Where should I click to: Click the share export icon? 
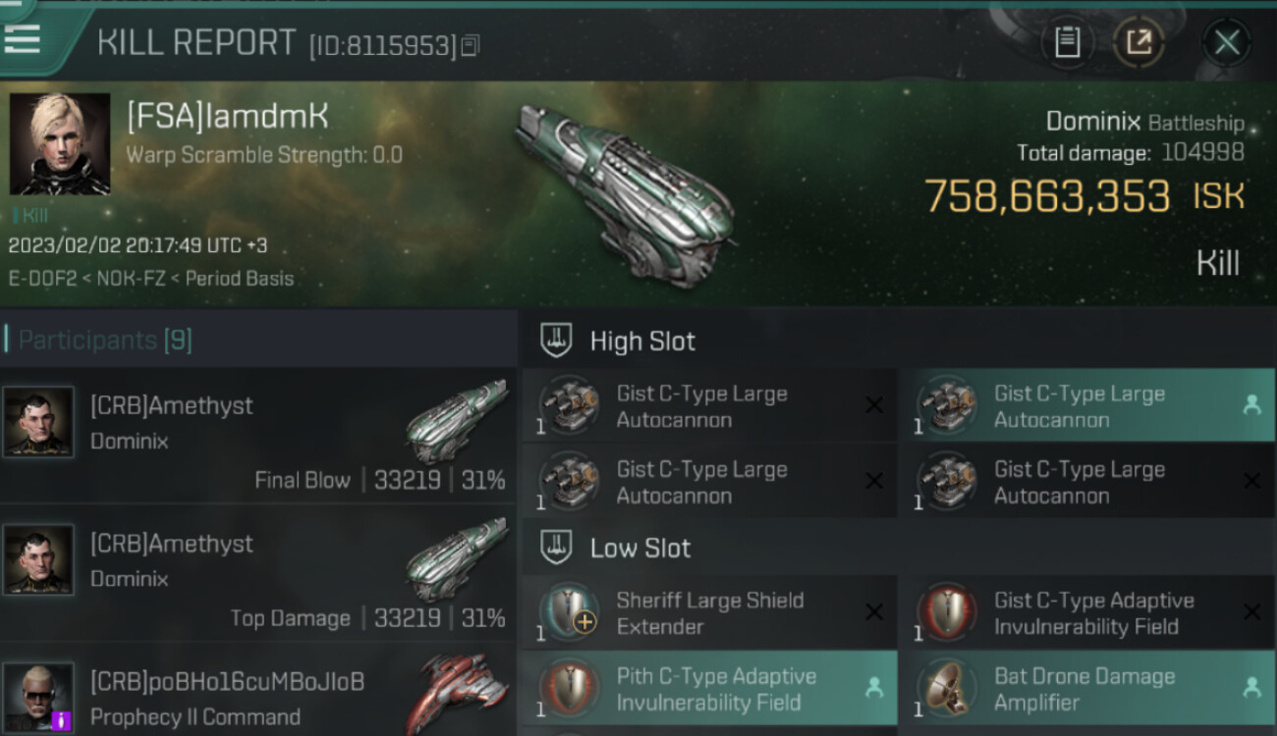[x=1138, y=42]
